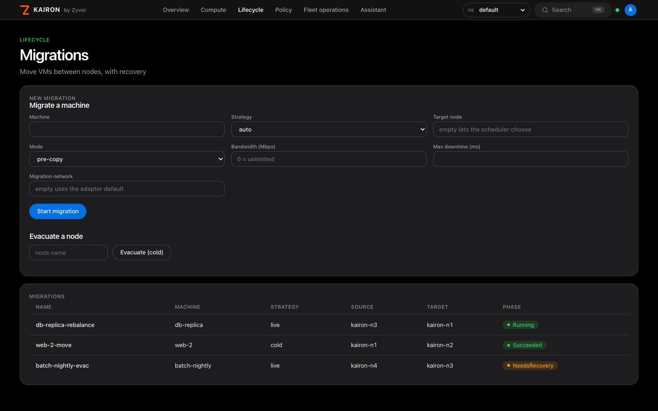Open the Assistant page
658x411 pixels.
[373, 10]
